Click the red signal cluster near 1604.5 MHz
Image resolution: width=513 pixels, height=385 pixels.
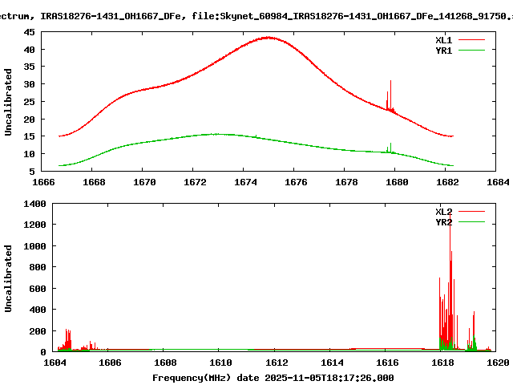click(67, 338)
